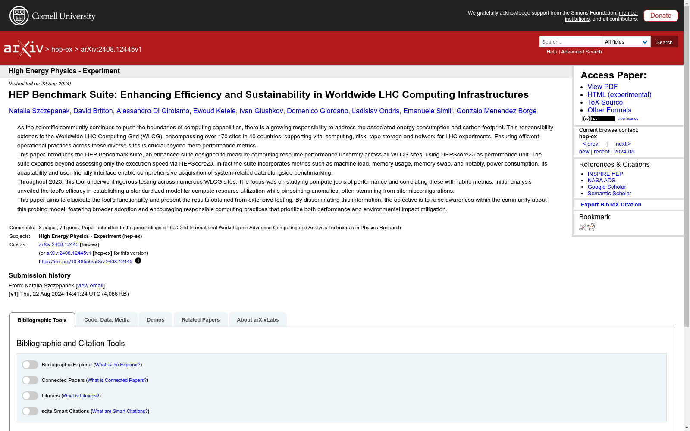The image size is (690, 431).
Task: Click author Domenico Giordano
Action: [x=317, y=111]
